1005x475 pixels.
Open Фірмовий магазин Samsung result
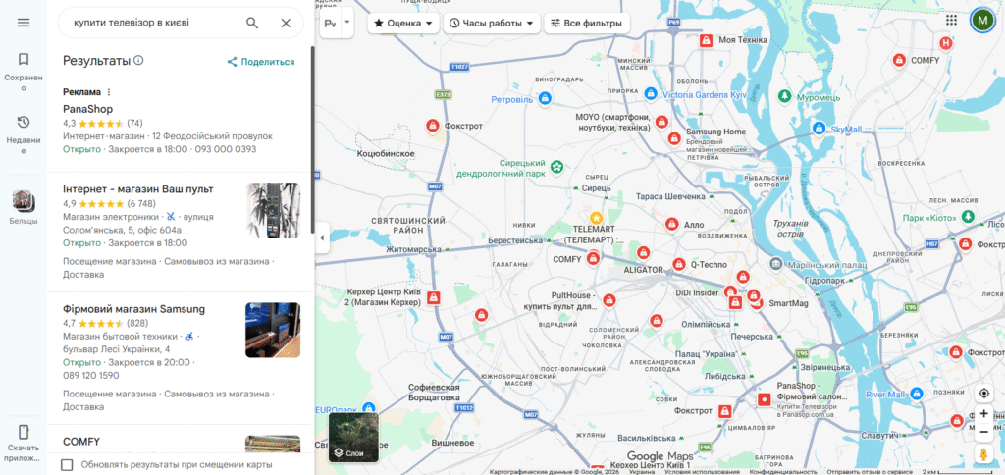pyautogui.click(x=133, y=309)
